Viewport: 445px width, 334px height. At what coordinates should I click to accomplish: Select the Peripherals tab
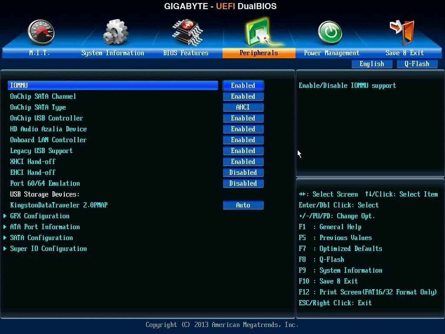[259, 53]
